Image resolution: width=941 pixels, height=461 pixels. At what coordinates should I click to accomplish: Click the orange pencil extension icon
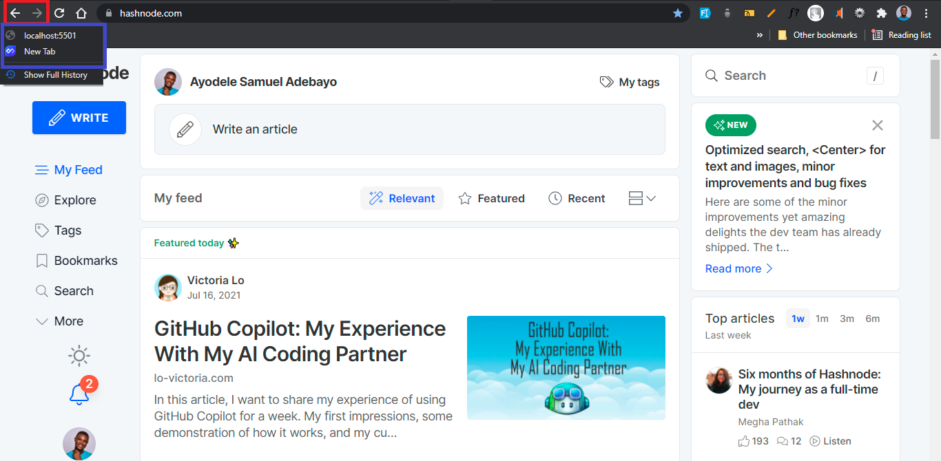pos(772,13)
